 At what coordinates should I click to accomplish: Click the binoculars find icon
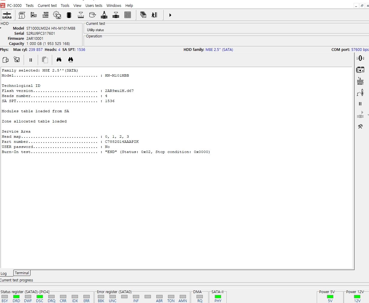pyautogui.click(x=59, y=60)
